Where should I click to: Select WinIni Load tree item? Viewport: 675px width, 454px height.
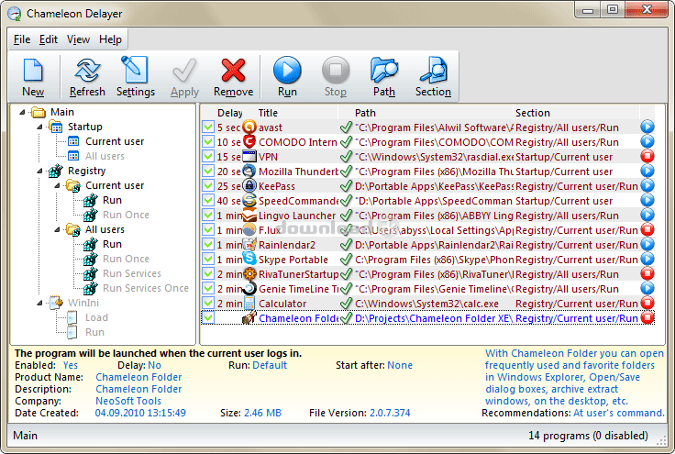[96, 317]
